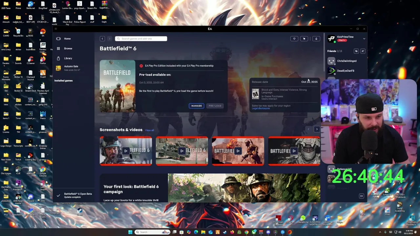Toggle the friends visibility eye icon
This screenshot has width=420, height=236.
(356, 51)
